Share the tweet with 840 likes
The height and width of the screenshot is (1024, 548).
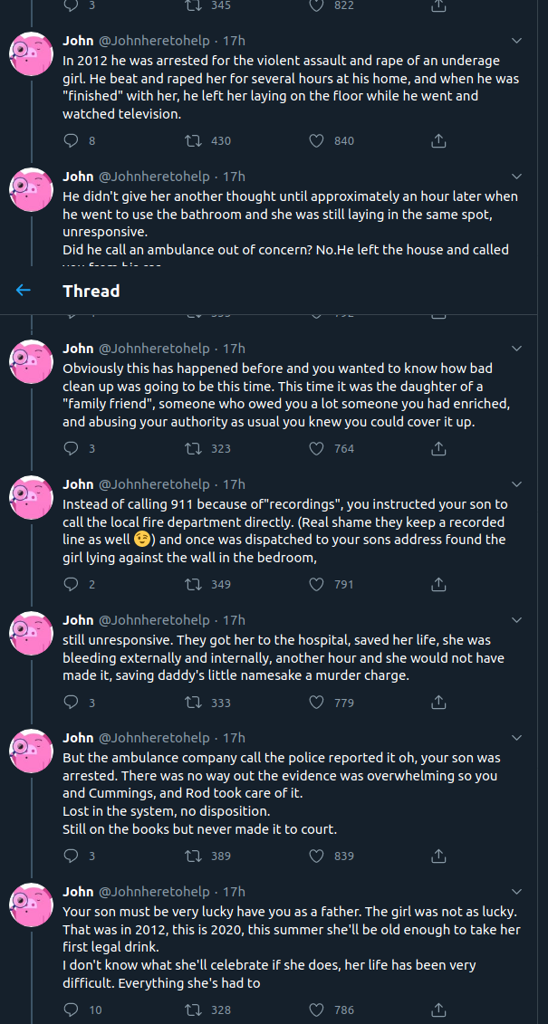pos(439,140)
